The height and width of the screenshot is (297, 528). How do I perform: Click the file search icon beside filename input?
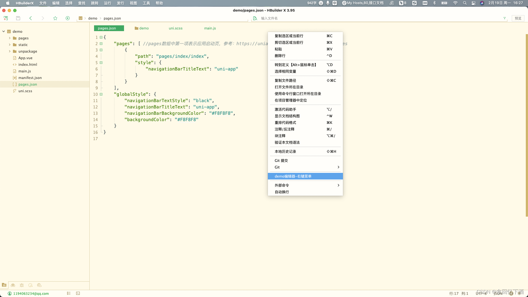point(255,18)
